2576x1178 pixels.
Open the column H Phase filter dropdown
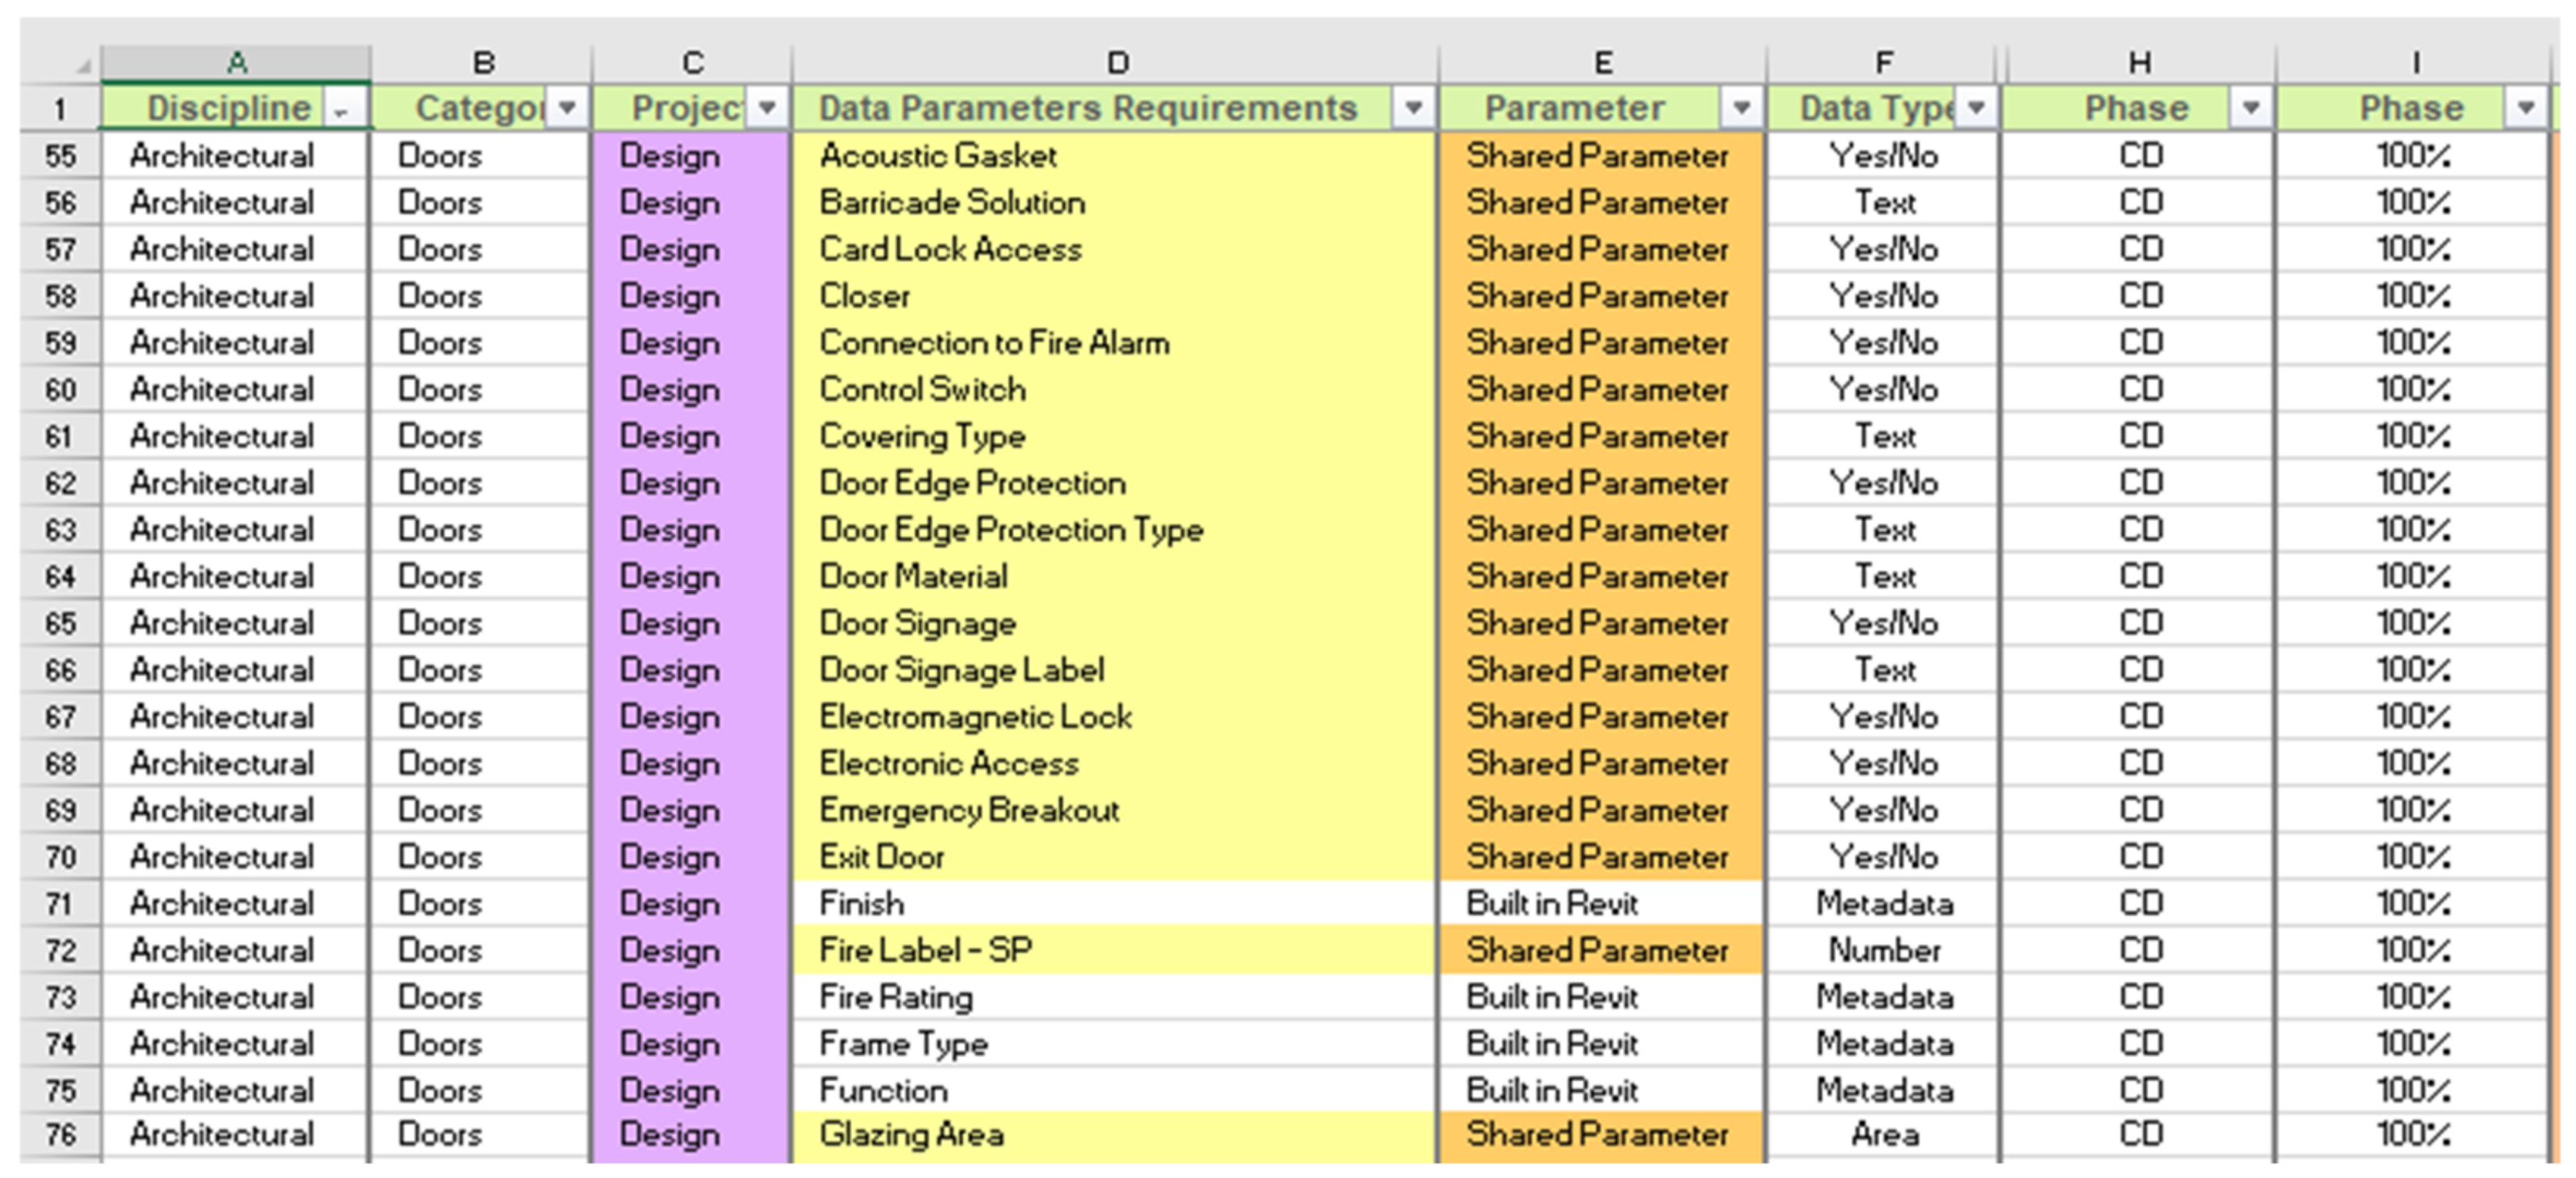point(2250,108)
